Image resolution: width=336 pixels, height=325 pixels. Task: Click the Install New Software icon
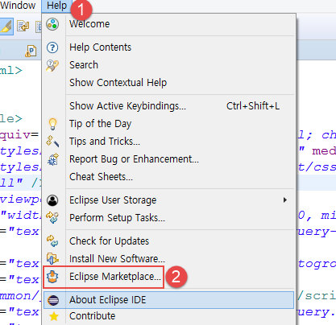tap(52, 259)
